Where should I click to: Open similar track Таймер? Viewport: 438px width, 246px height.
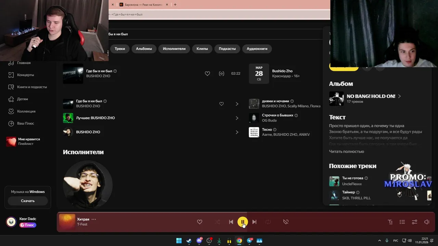[348, 192]
